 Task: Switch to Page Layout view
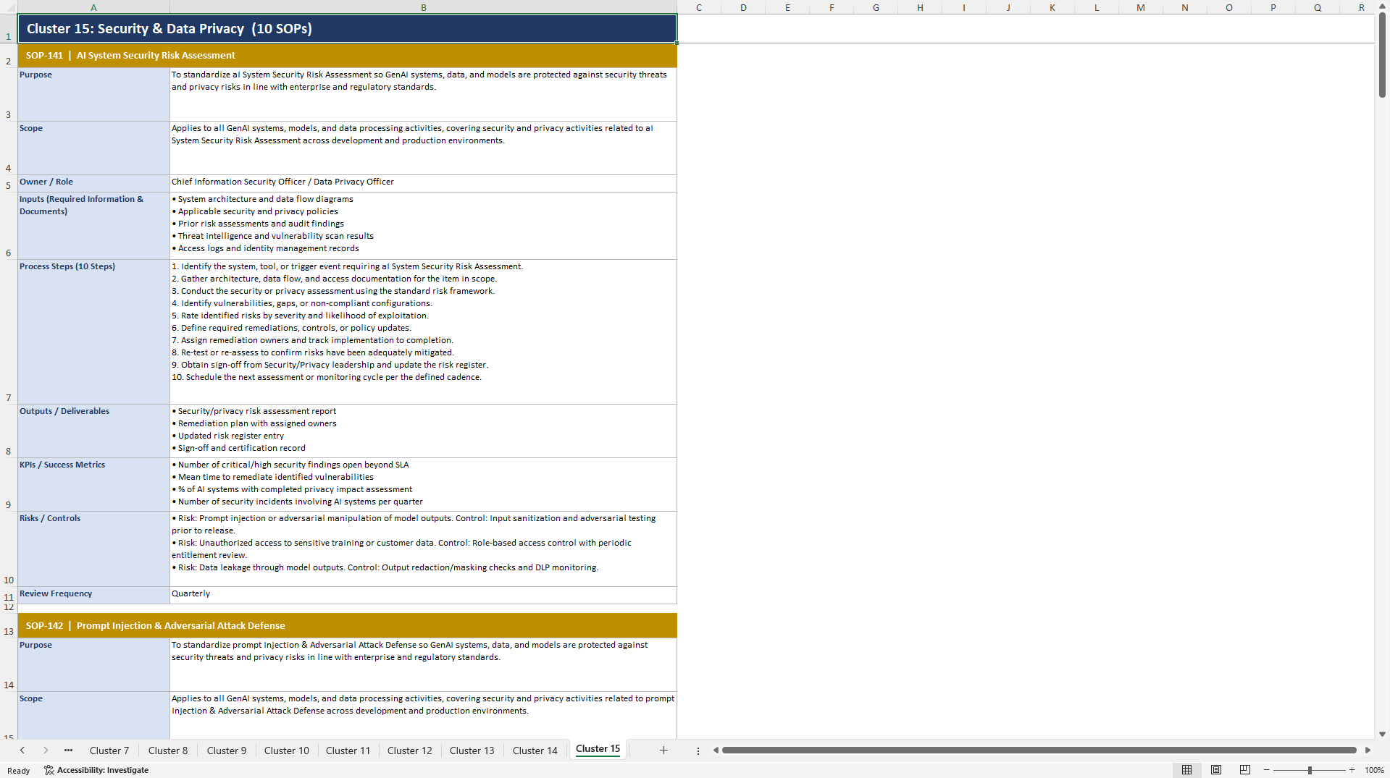(1216, 770)
